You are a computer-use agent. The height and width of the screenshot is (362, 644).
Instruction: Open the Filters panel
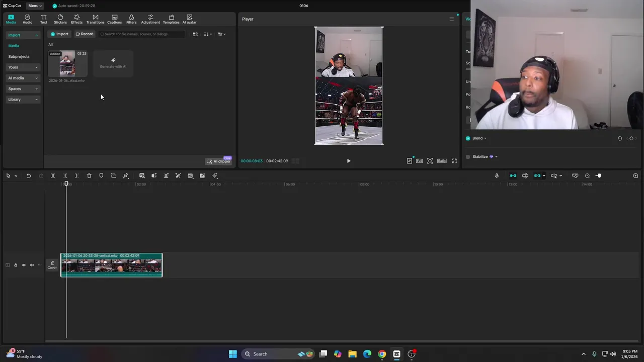pos(131,19)
